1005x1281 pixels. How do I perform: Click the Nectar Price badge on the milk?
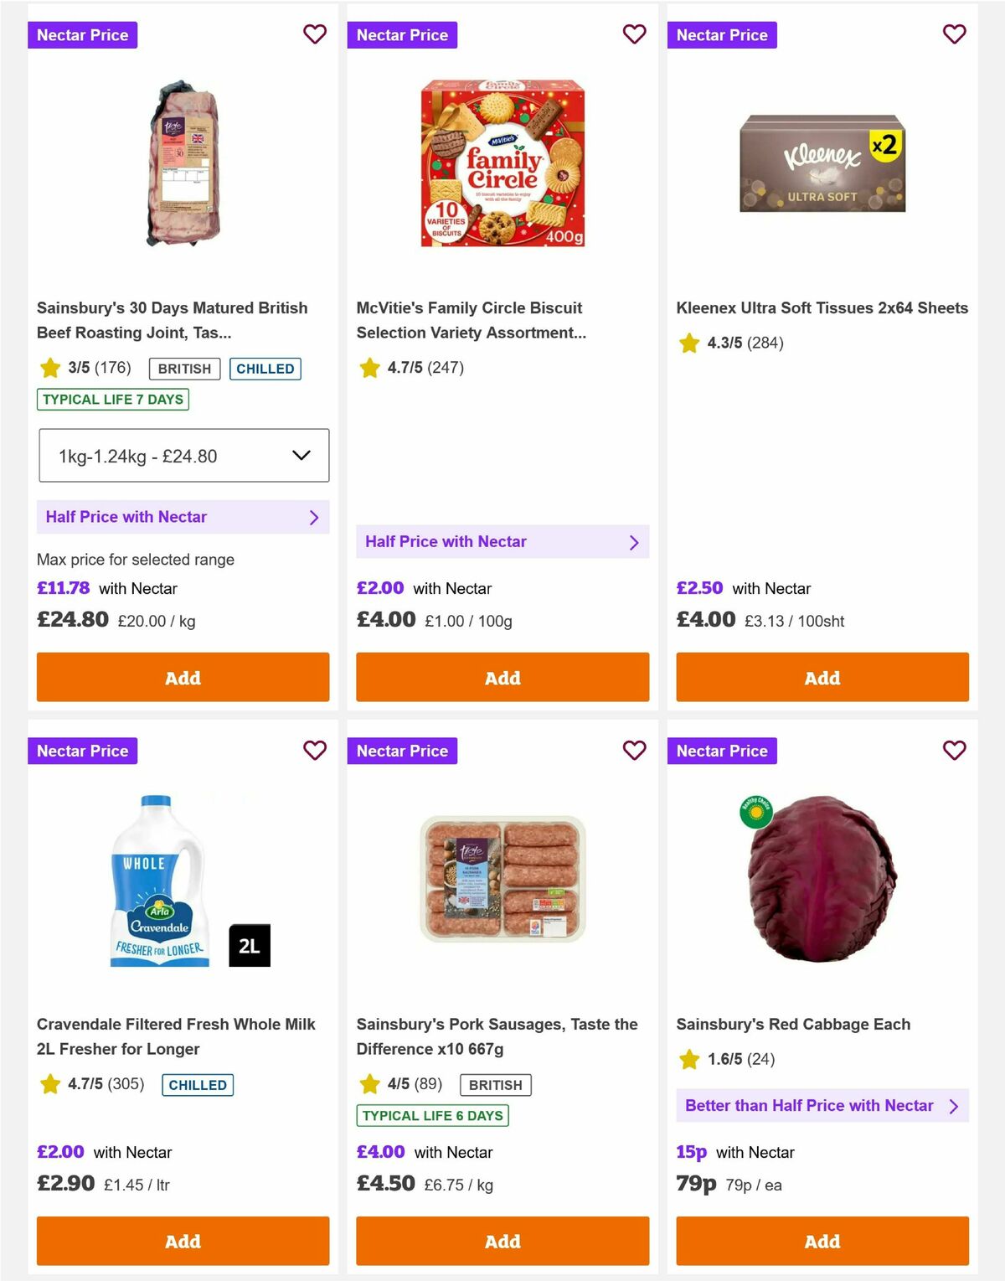point(82,751)
